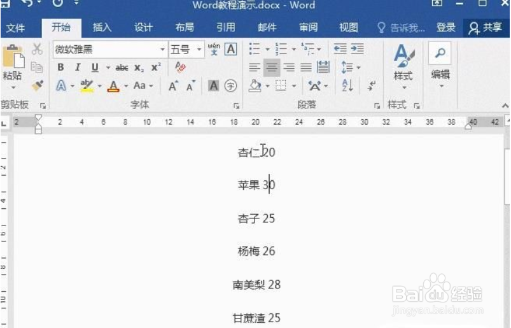
Task: Click the 登录 sign-in button
Action: click(x=445, y=27)
